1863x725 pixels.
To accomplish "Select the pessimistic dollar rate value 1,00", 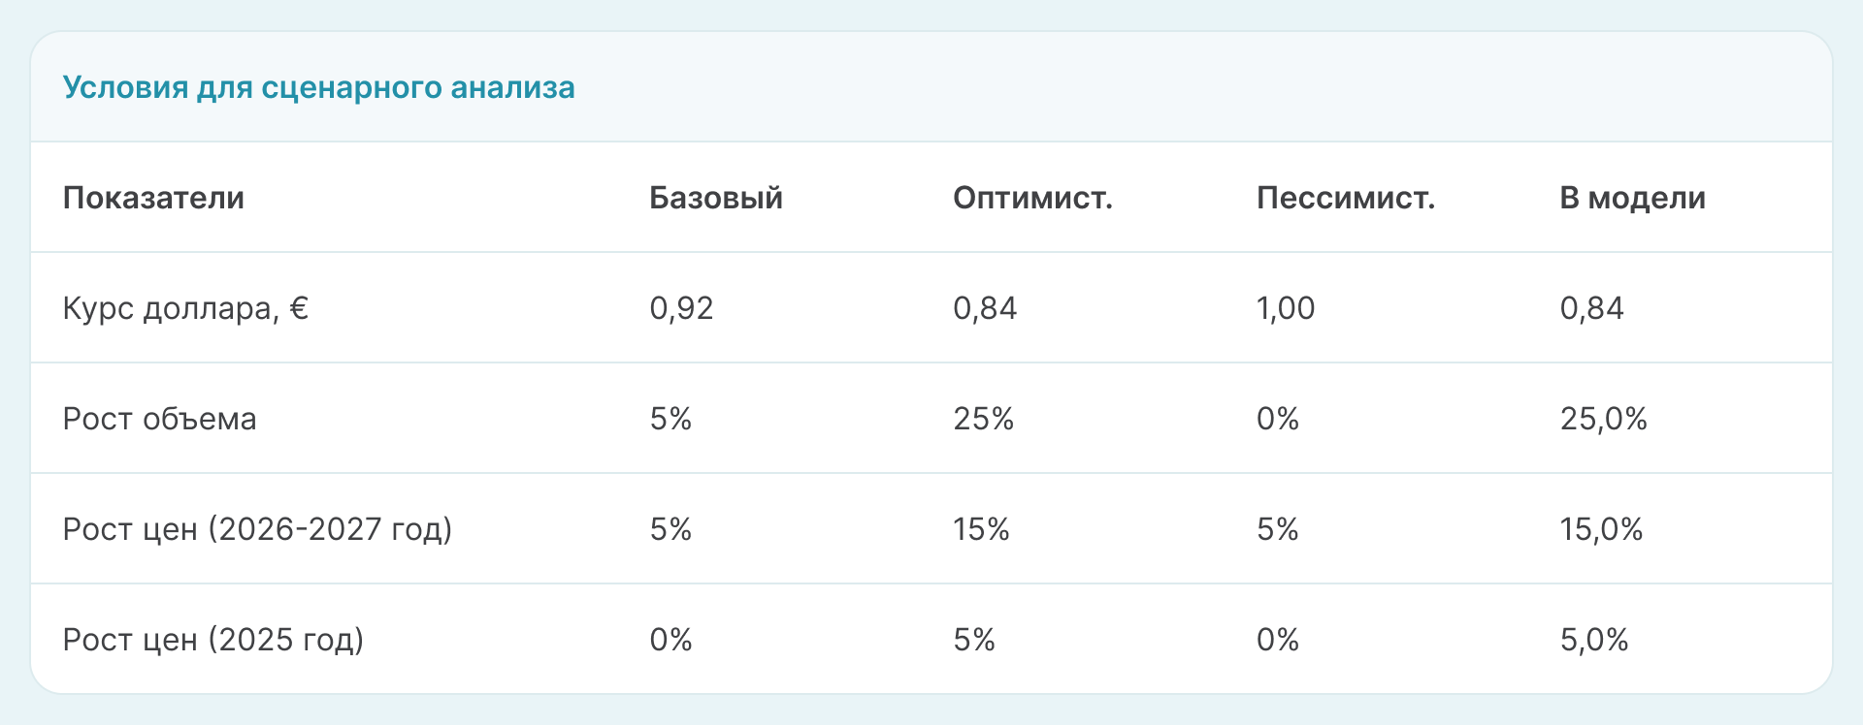I will pyautogui.click(x=1285, y=308).
